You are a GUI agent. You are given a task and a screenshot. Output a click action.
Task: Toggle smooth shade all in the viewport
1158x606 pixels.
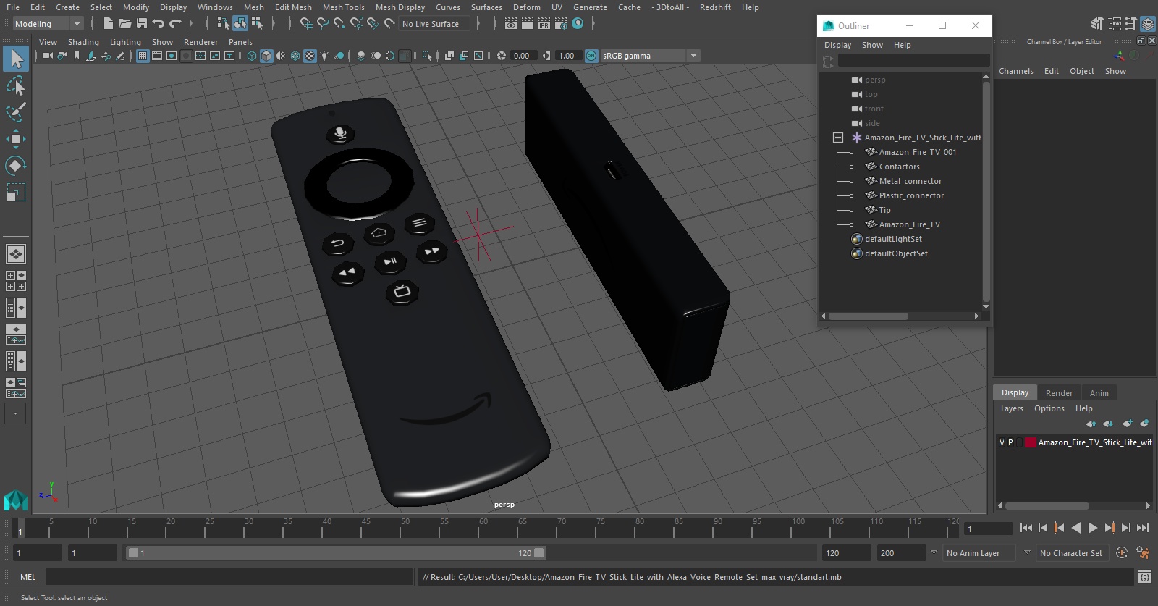266,56
